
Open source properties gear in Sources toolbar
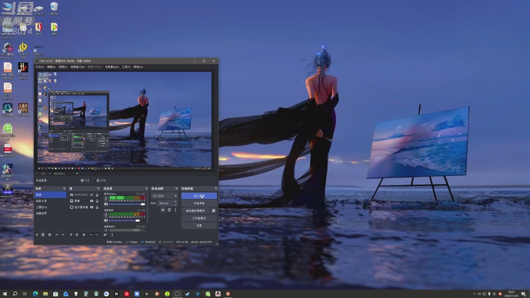(x=84, y=234)
